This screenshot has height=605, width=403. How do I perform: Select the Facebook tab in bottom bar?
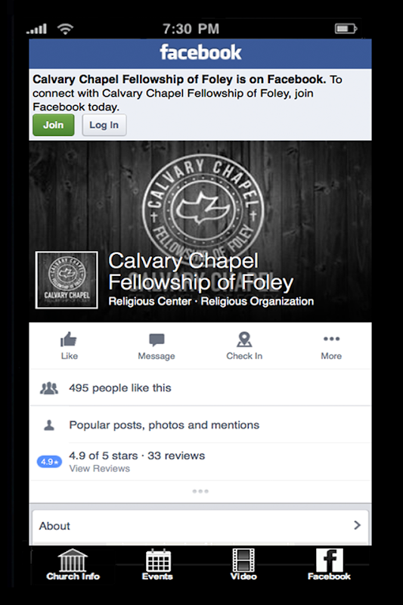pos(329,565)
